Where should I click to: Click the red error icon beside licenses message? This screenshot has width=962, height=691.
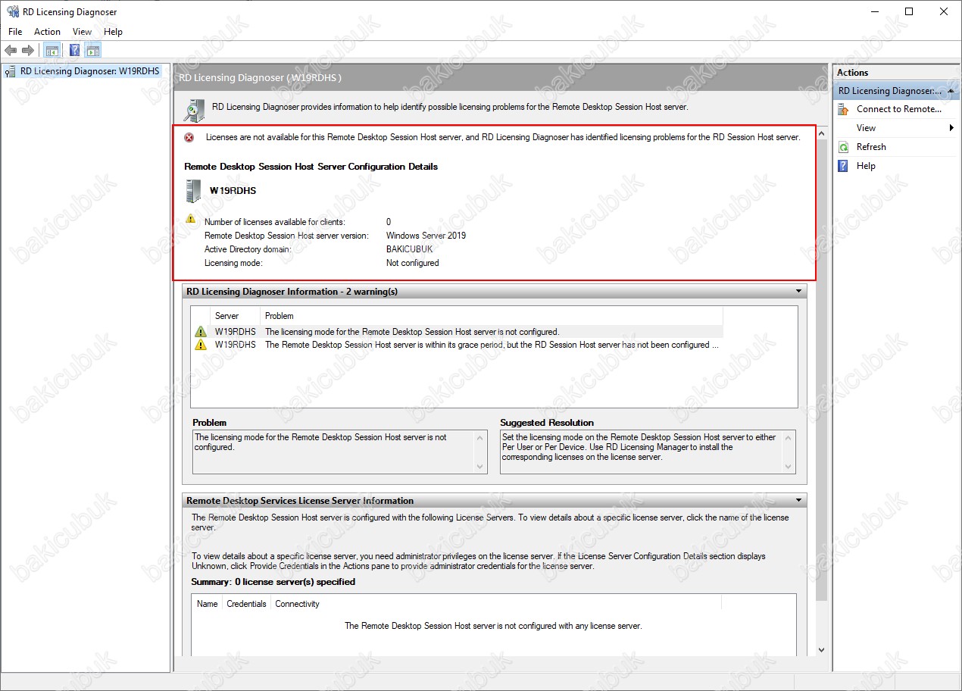coord(189,137)
